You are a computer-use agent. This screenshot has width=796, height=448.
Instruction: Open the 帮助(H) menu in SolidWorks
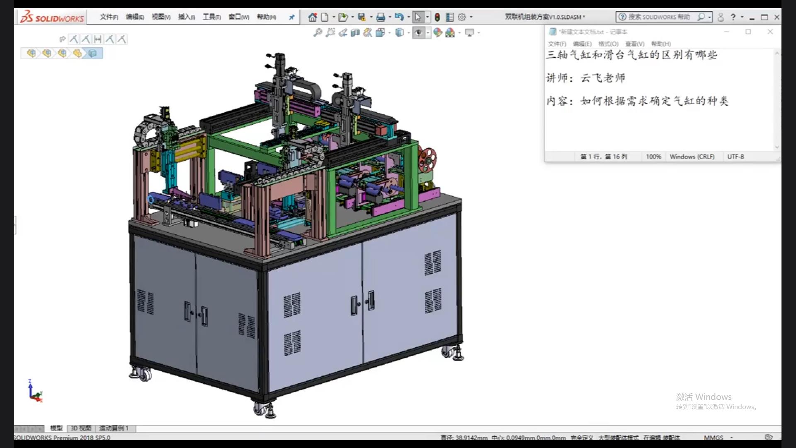coord(267,17)
